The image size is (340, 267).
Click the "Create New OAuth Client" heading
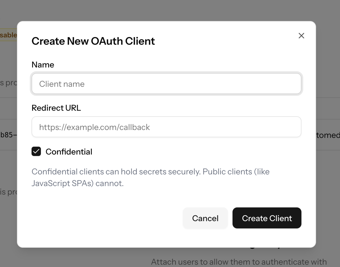pos(93,41)
